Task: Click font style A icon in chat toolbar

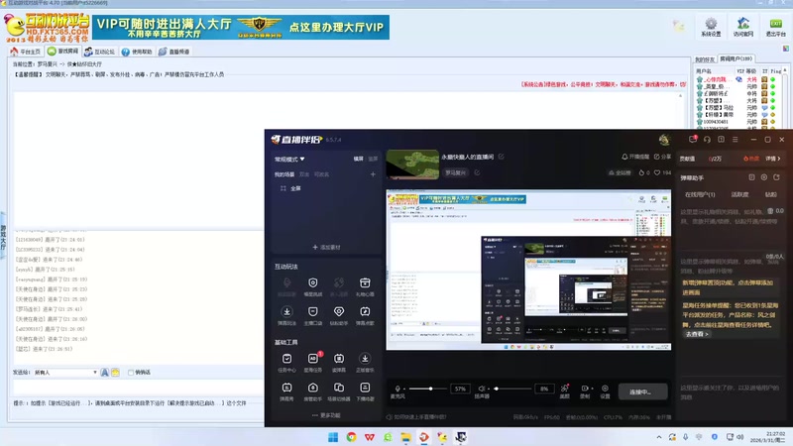Action: [105, 373]
